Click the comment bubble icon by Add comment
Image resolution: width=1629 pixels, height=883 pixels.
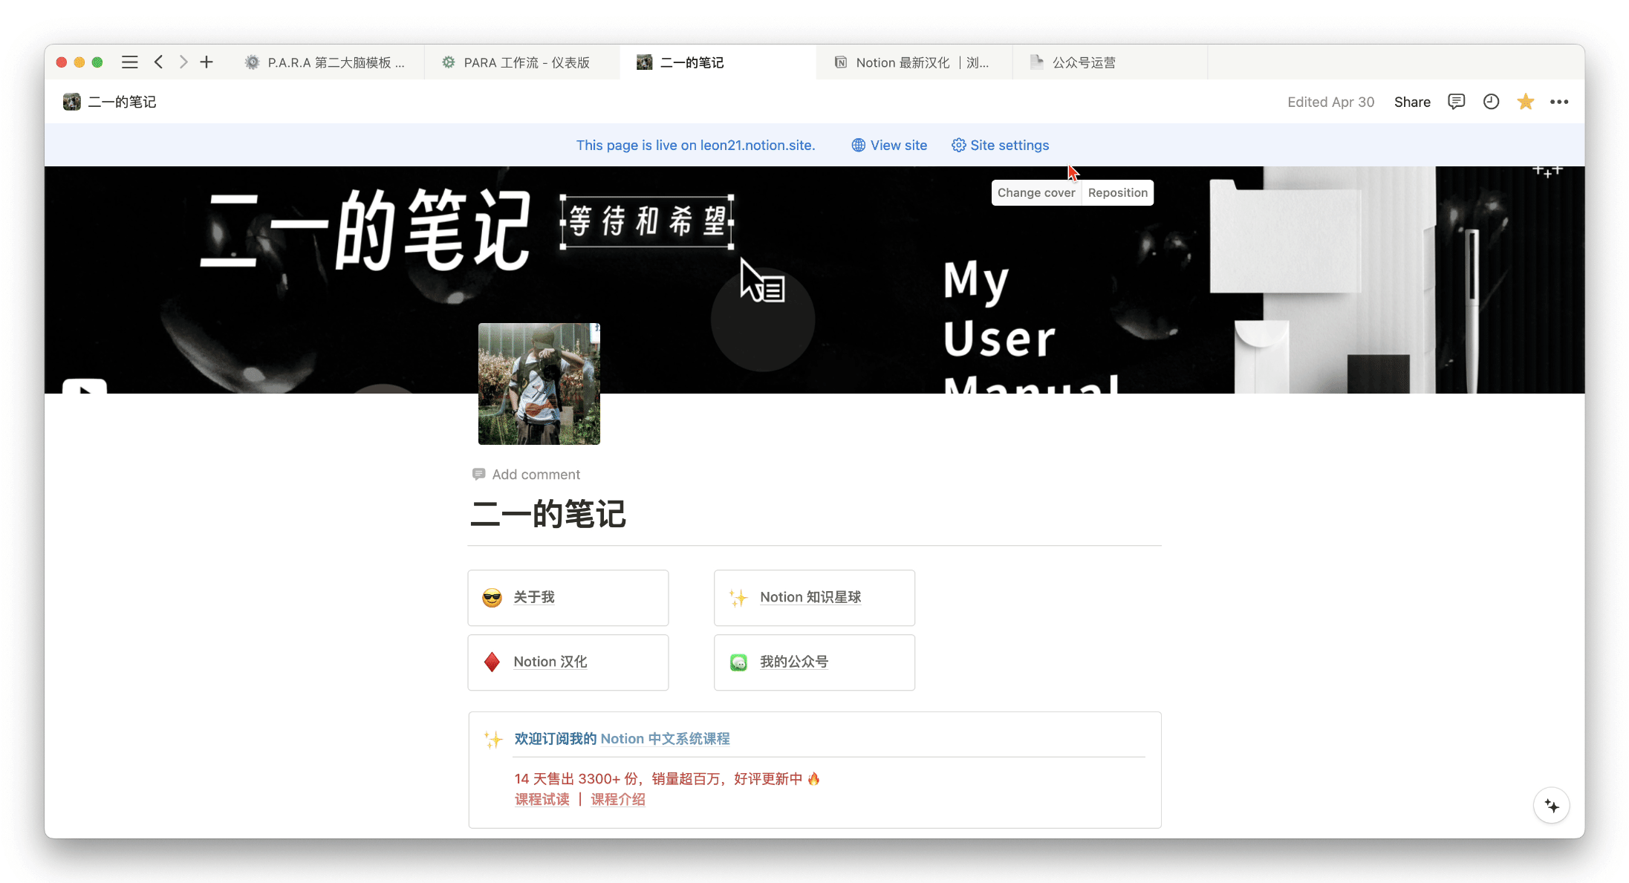[478, 474]
